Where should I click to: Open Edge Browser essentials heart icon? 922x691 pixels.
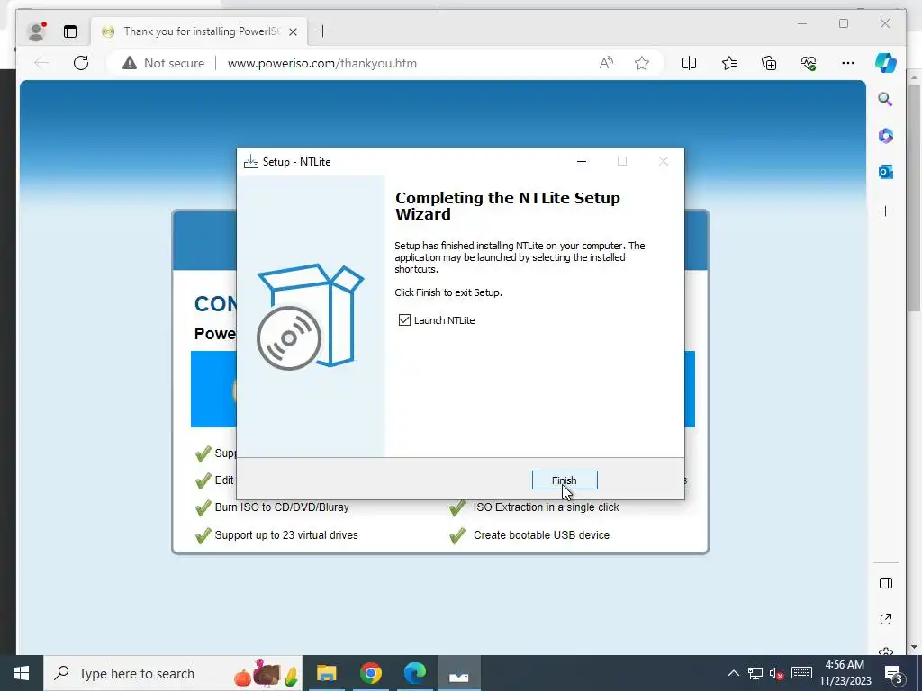tap(809, 63)
